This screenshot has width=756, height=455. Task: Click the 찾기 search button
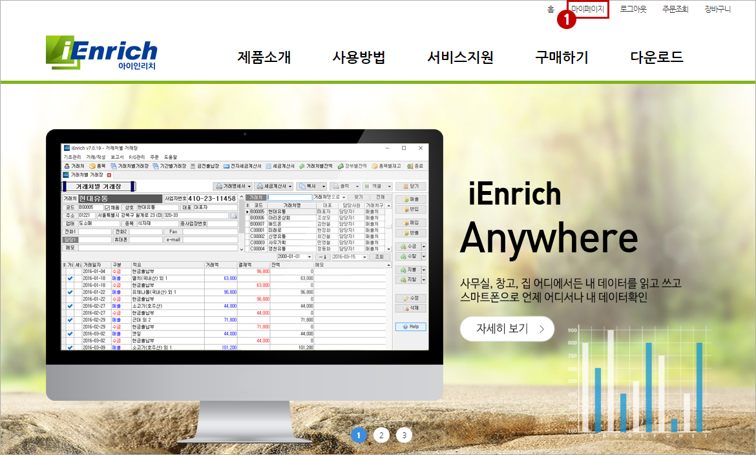(358, 197)
